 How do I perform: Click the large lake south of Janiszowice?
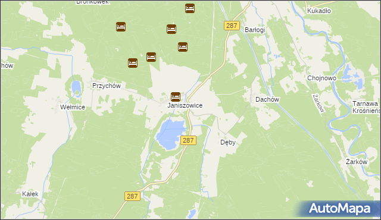pos(171,134)
